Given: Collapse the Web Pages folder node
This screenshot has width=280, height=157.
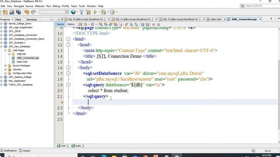Looking at the screenshot, I should point(5,51).
